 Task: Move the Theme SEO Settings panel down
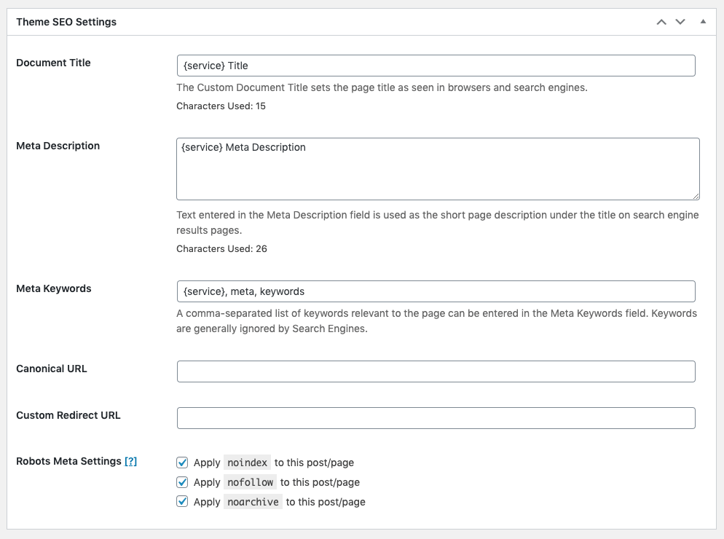(x=680, y=22)
